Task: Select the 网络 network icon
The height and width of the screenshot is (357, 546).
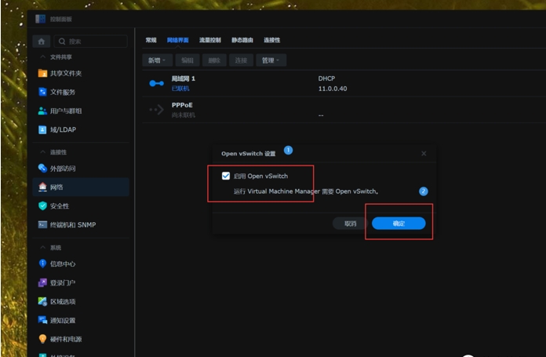Action: (x=42, y=187)
